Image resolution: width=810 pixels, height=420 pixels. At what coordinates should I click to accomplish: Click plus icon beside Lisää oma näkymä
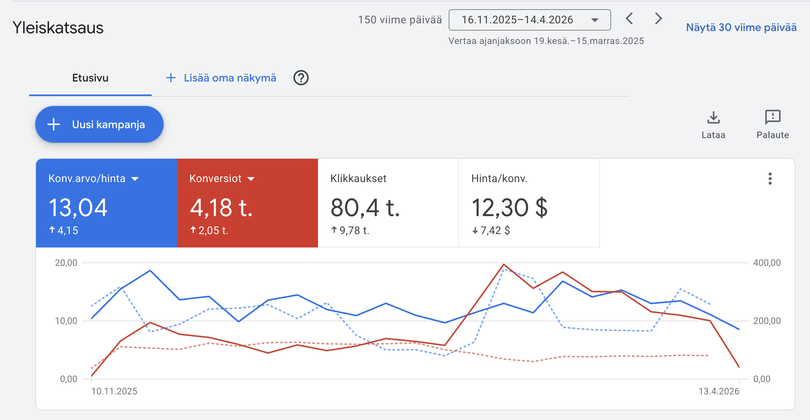coord(171,78)
